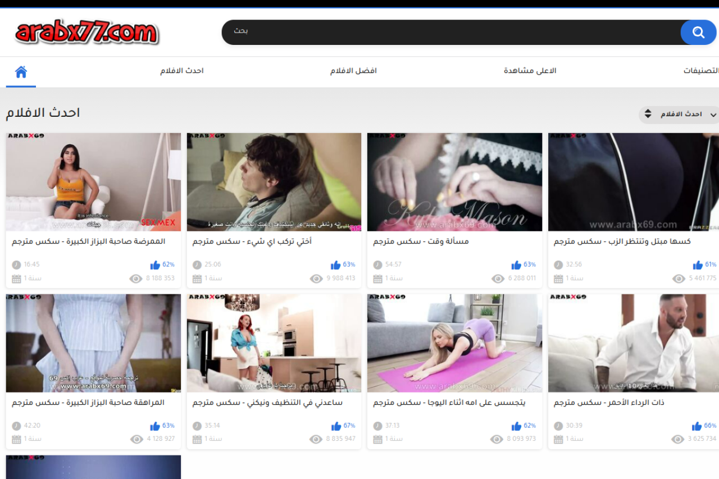Expand the sort chevron at right edge

click(713, 115)
